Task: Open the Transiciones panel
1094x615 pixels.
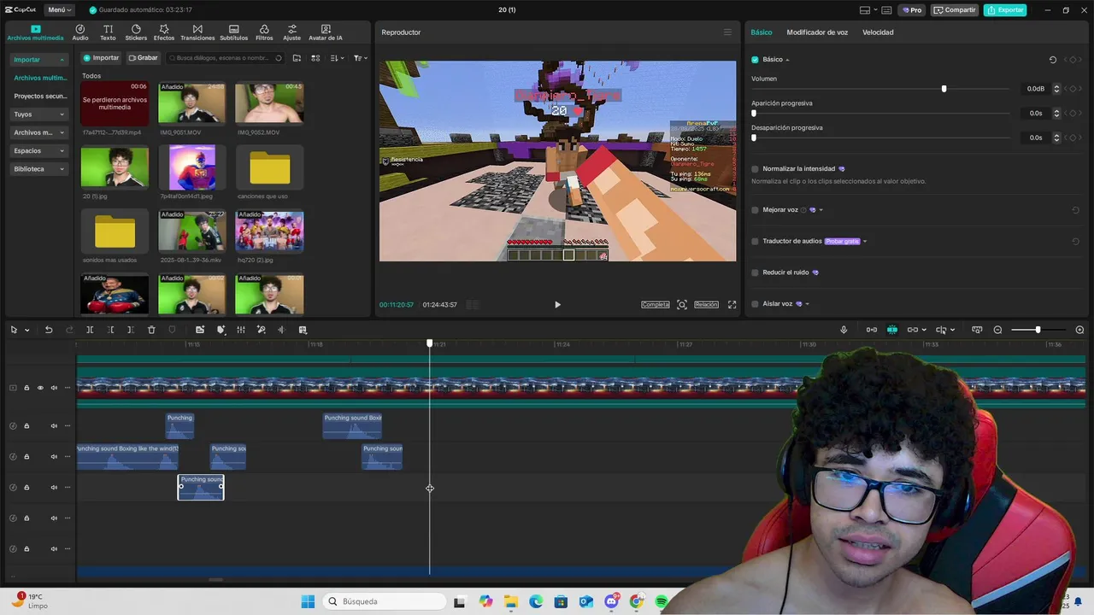Action: [197, 32]
